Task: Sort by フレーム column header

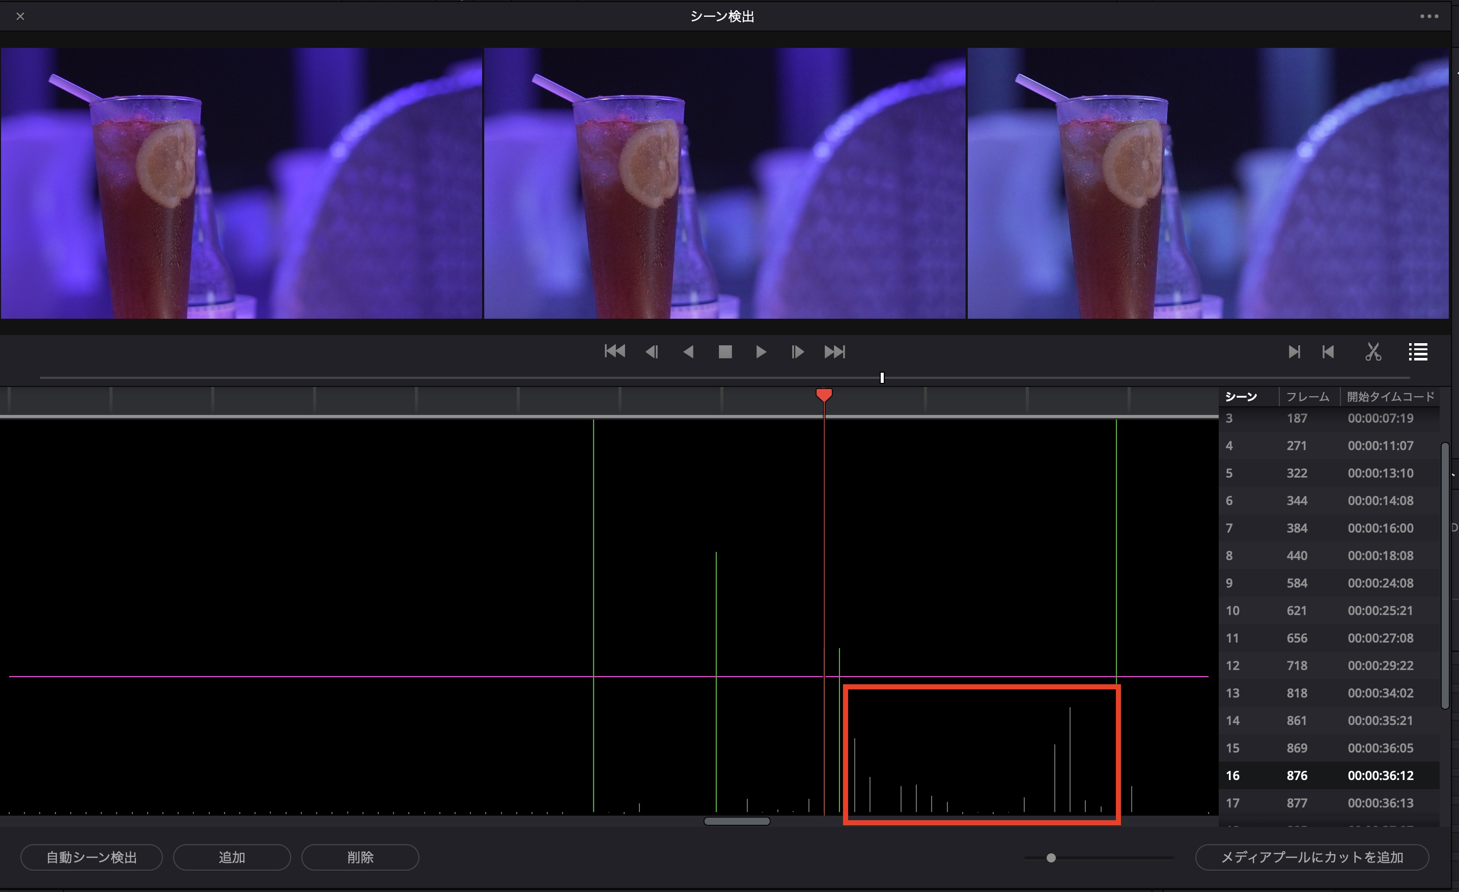Action: [1307, 397]
